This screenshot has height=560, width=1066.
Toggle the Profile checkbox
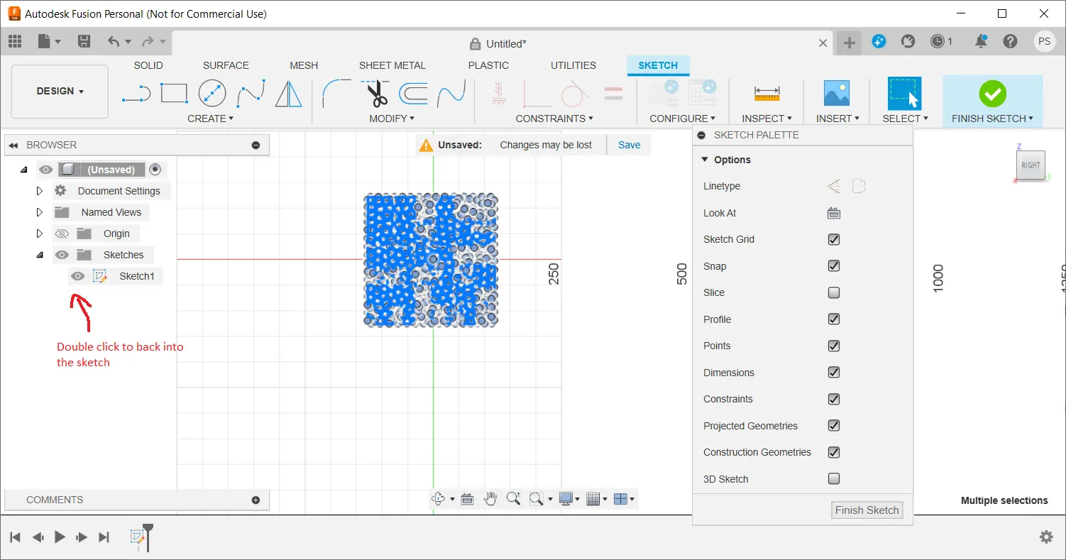(x=834, y=319)
